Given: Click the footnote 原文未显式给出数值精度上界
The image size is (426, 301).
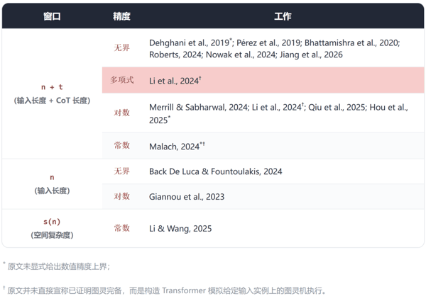Looking at the screenshot, I should click(56, 266).
